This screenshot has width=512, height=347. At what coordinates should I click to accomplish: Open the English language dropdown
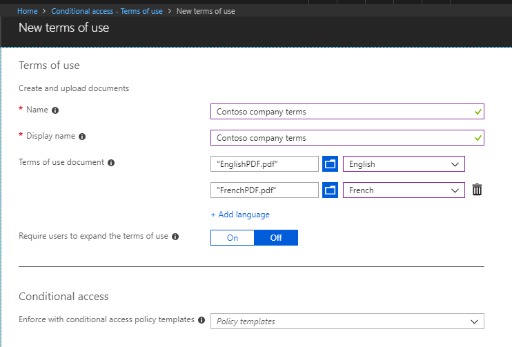(x=404, y=164)
